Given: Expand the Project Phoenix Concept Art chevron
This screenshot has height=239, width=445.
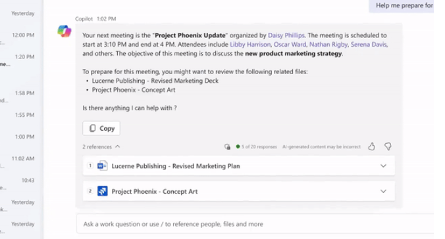Looking at the screenshot, I should click(x=383, y=192).
